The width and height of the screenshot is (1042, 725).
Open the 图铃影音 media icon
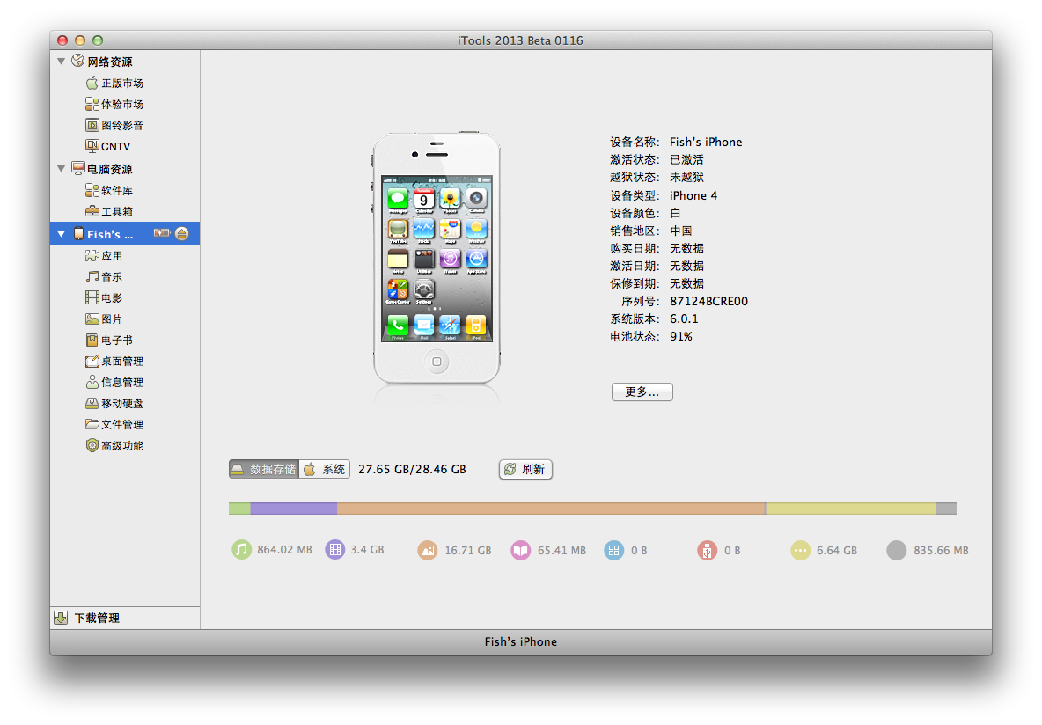92,125
